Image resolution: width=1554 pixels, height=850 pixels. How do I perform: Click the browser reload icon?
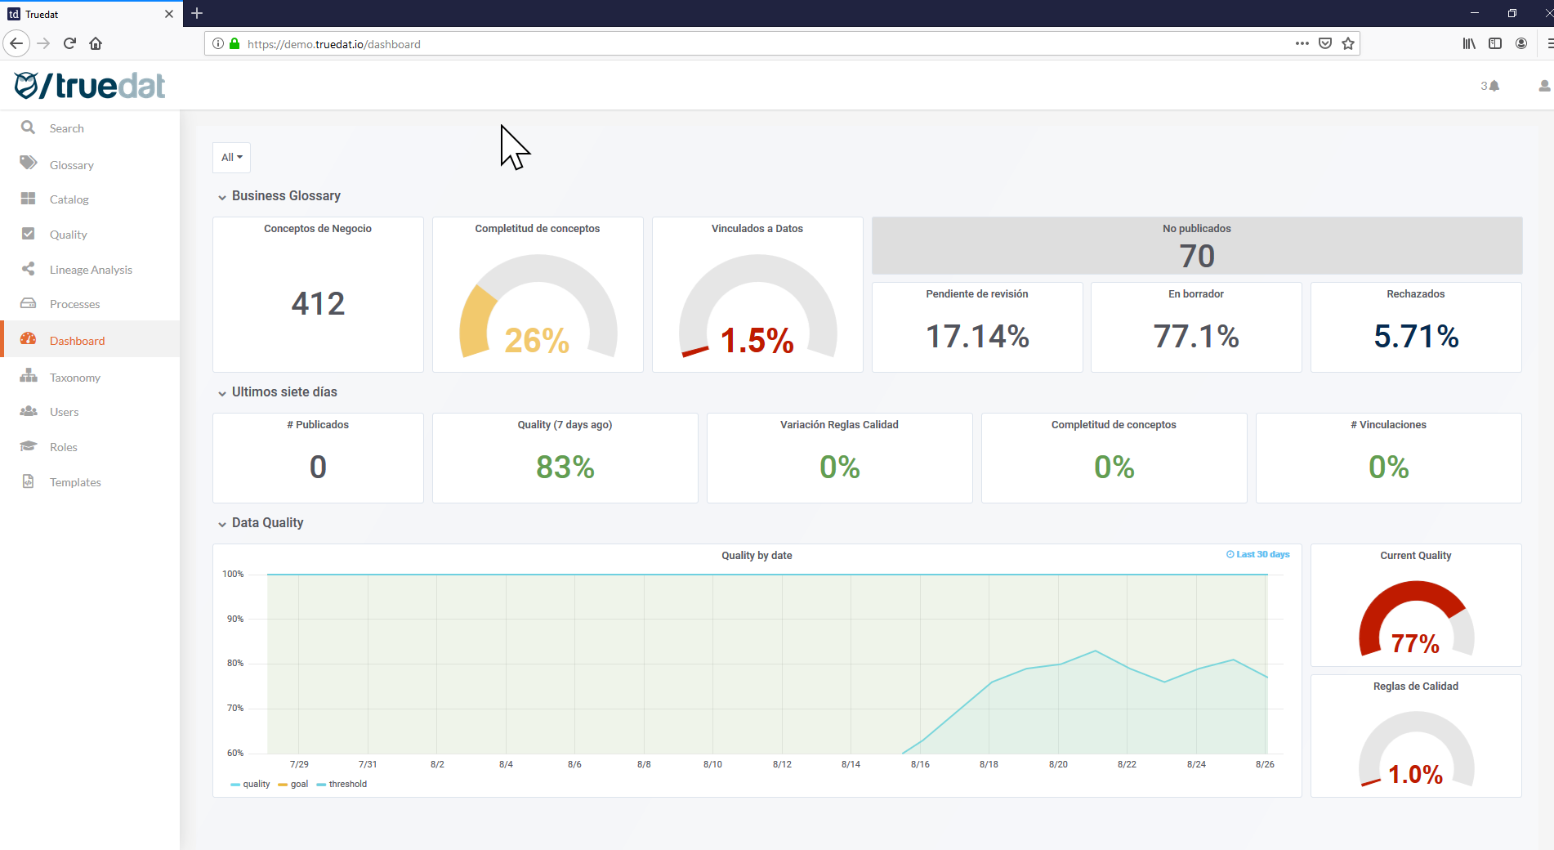coord(69,43)
